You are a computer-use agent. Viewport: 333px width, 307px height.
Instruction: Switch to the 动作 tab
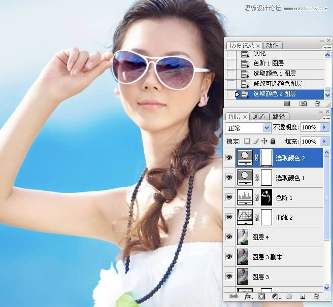272,45
